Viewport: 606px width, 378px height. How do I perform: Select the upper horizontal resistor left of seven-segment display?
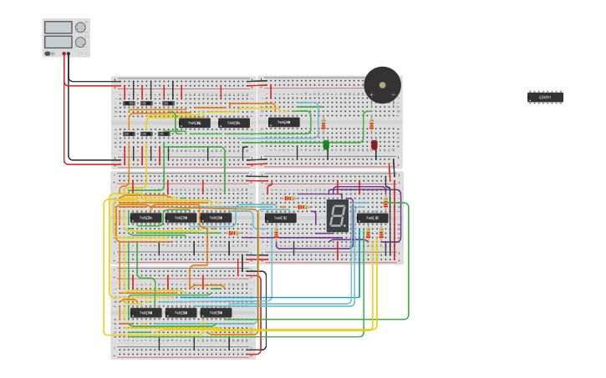[289, 199]
